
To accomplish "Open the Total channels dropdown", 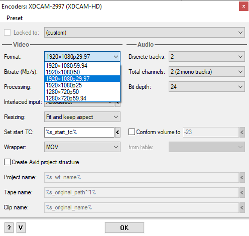I will point(207,72).
